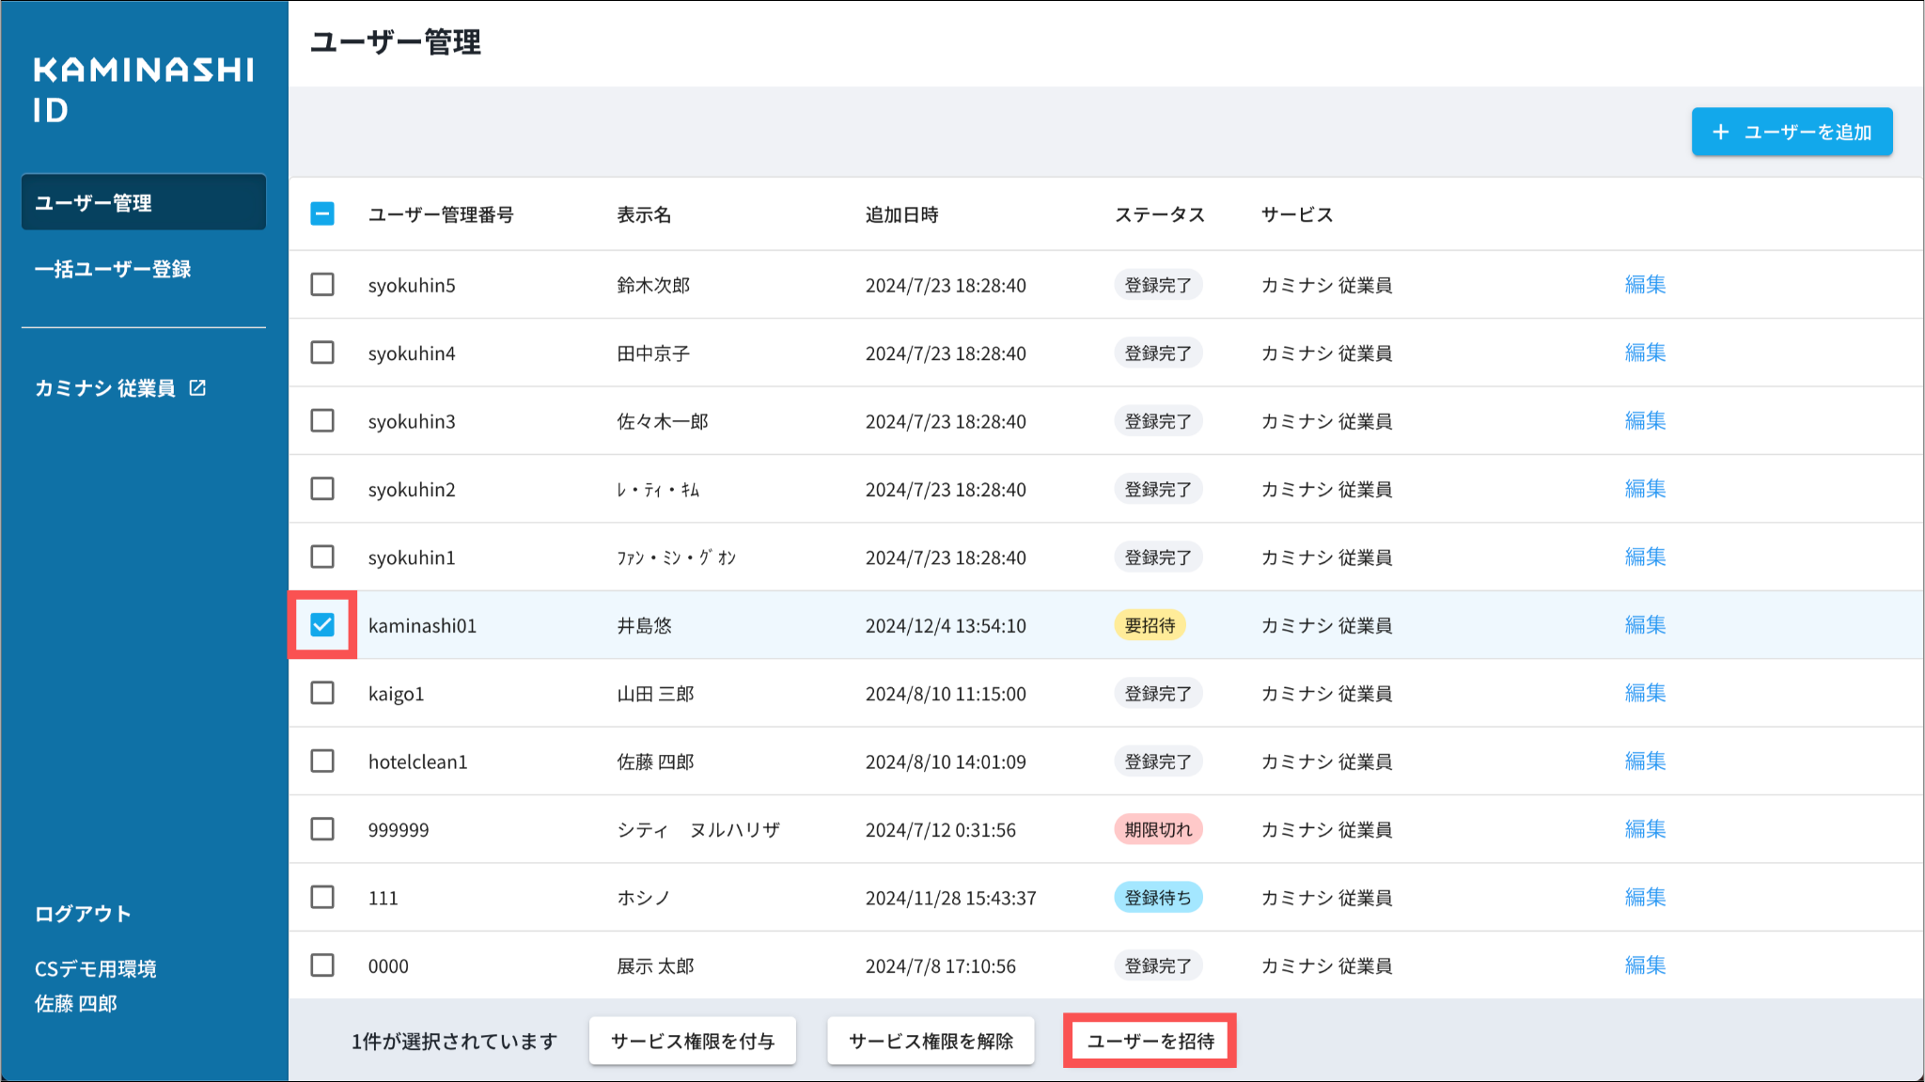Select the checkbox for user 999999
The height and width of the screenshot is (1082, 1925).
pyautogui.click(x=322, y=829)
